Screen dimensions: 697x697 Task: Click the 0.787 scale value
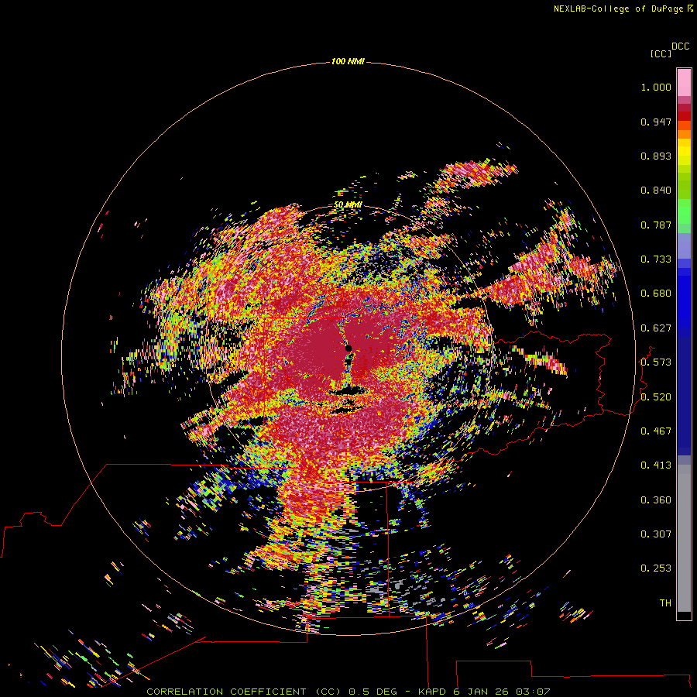pos(656,225)
